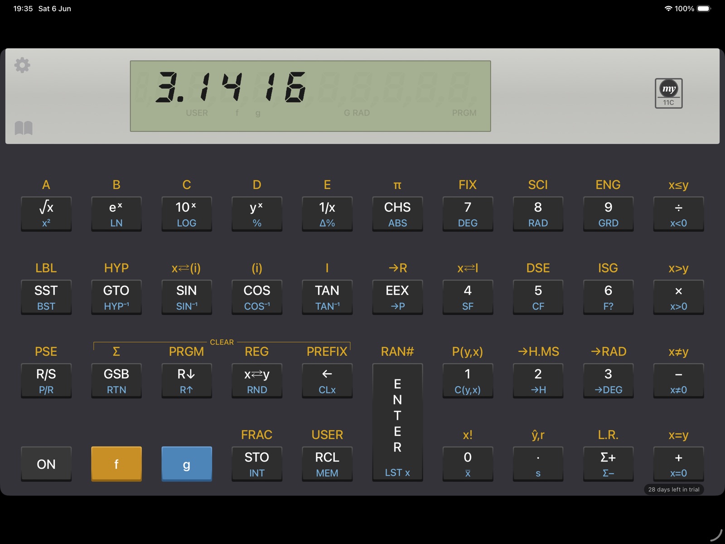Tap the CHS change sign key
The width and height of the screenshot is (725, 544).
pos(397,214)
